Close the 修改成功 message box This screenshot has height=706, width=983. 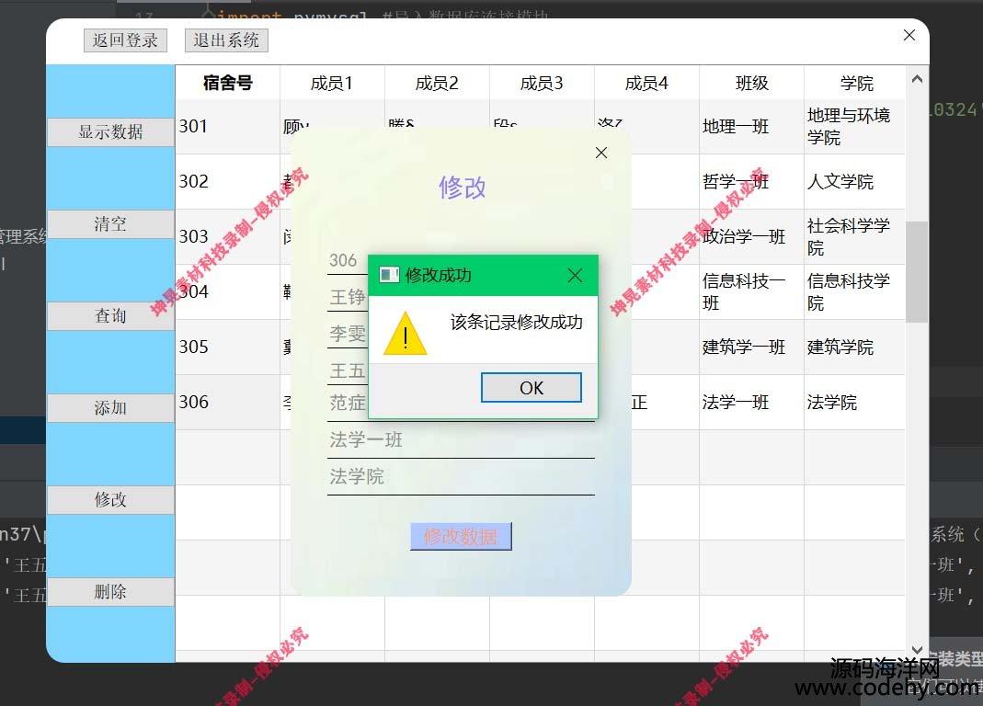click(575, 275)
